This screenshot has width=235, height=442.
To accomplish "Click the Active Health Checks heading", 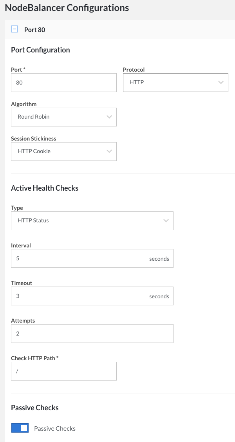I will [x=45, y=188].
